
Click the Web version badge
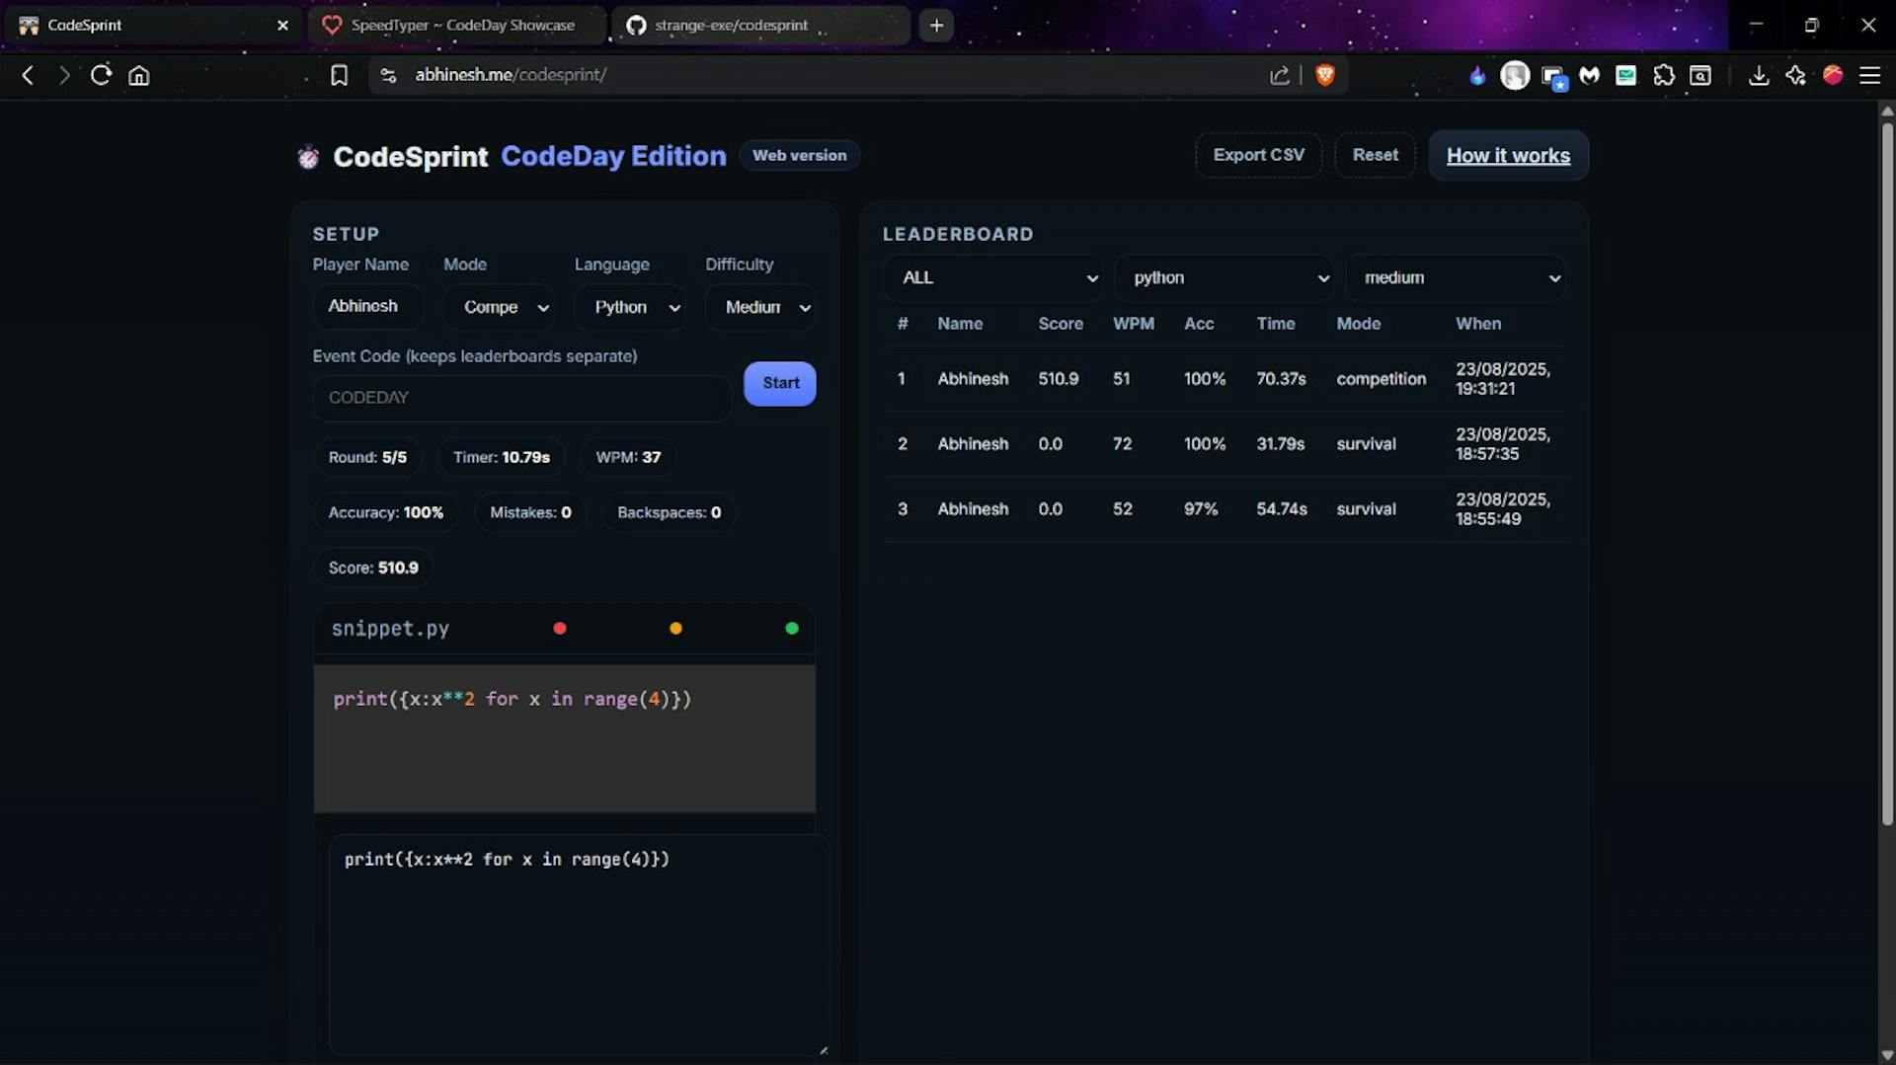(799, 155)
